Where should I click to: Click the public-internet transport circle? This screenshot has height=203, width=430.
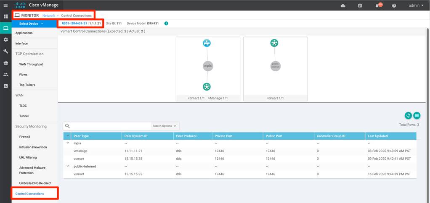click(275, 66)
